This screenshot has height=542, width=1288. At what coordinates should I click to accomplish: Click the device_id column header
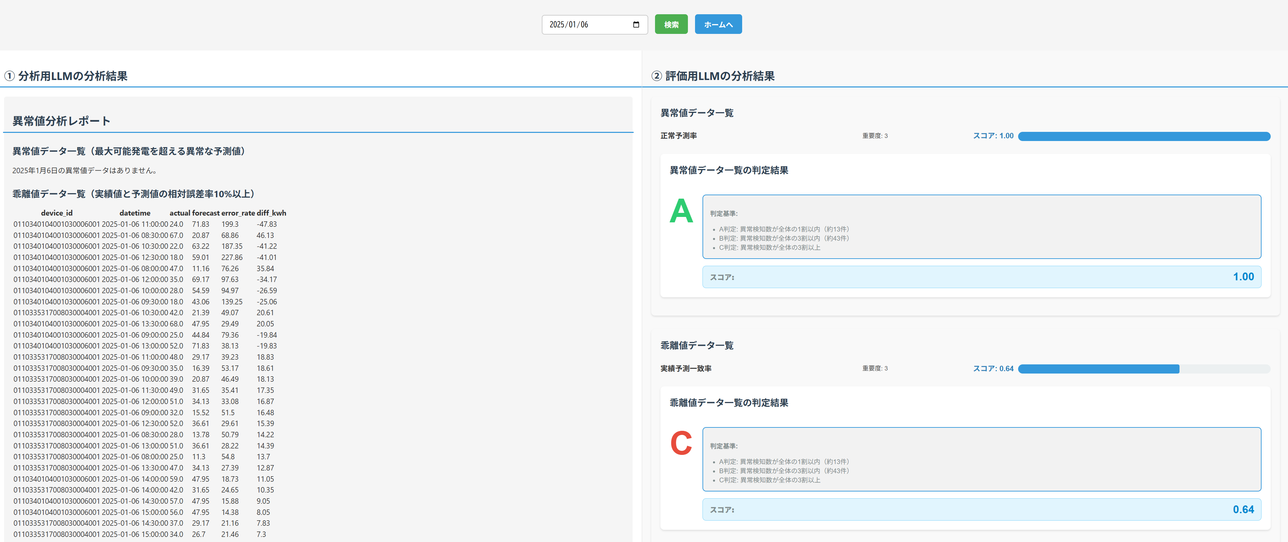[x=57, y=213]
